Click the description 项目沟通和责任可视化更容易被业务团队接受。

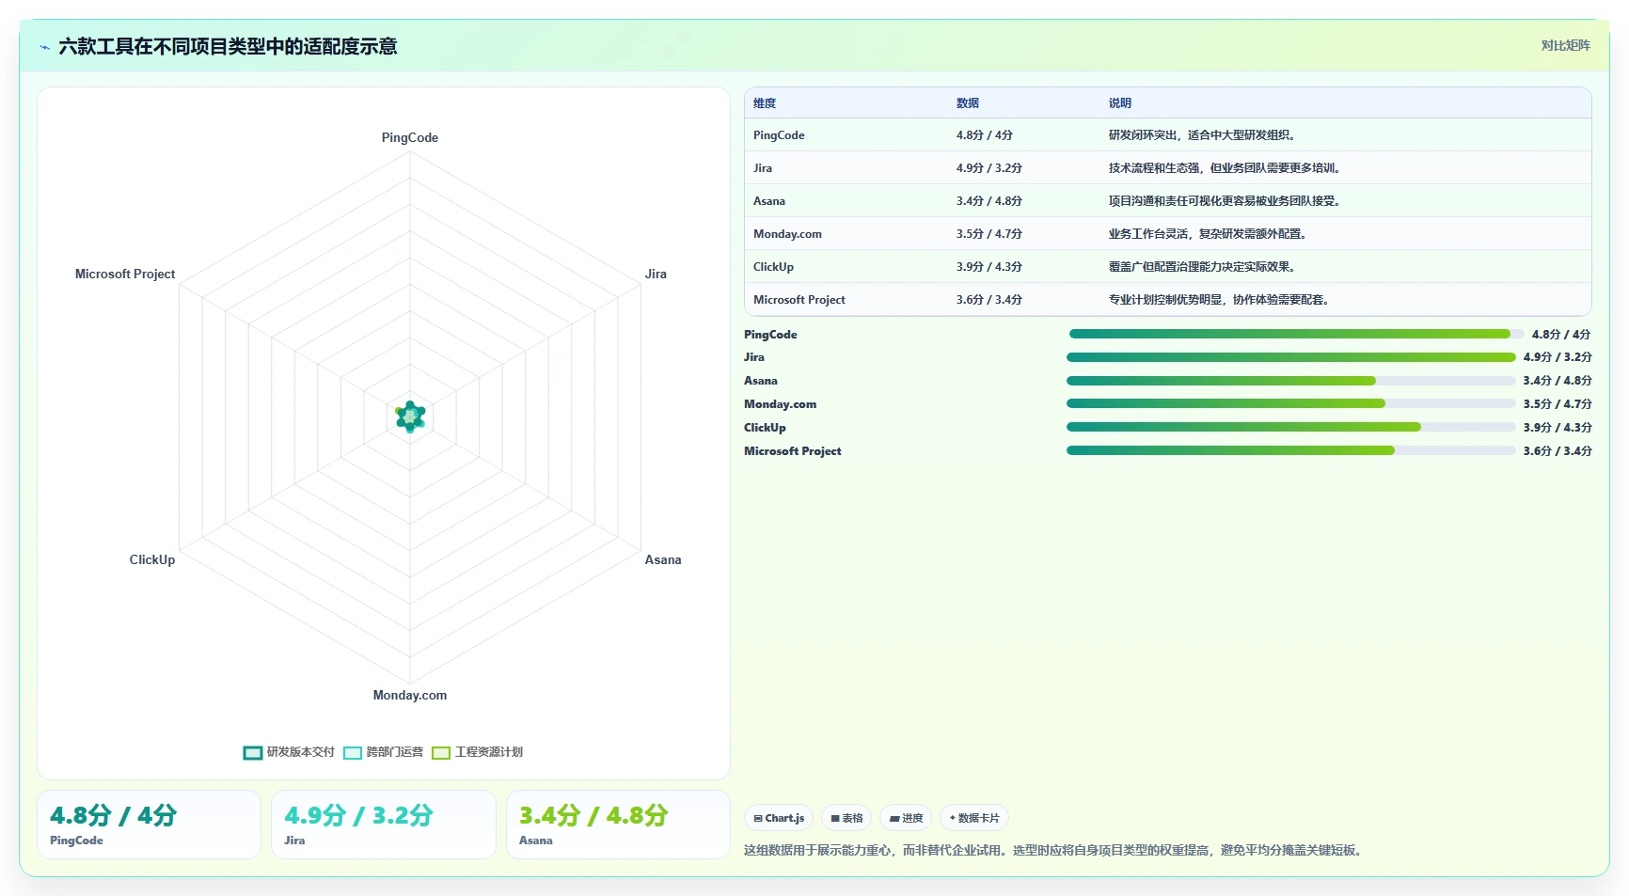pyautogui.click(x=1226, y=201)
